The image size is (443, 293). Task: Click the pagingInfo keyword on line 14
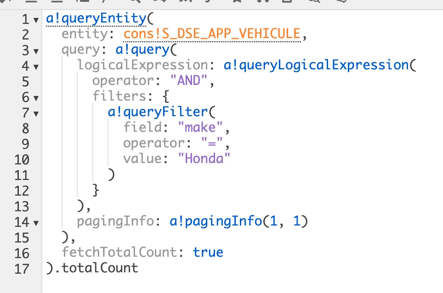115,221
